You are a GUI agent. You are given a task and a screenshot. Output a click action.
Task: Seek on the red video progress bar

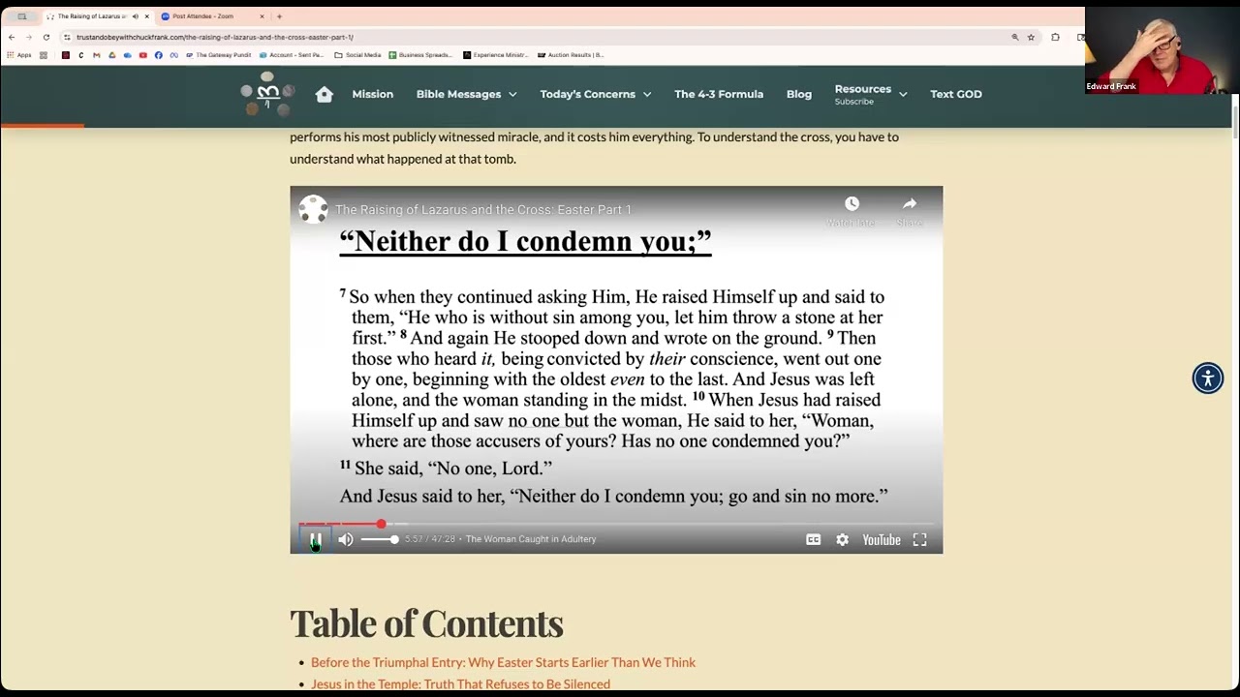[x=616, y=524]
